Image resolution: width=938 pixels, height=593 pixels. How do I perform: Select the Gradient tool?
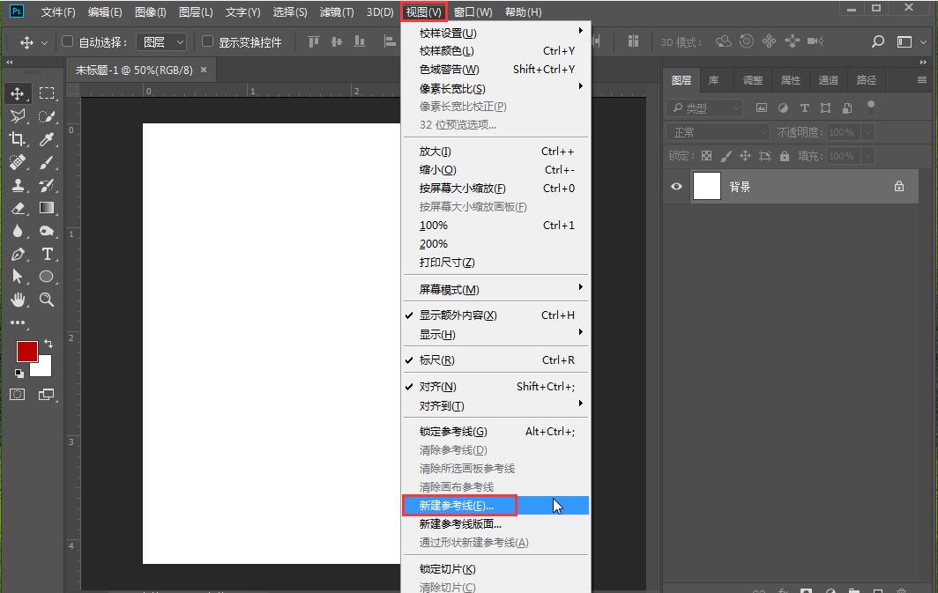coord(48,208)
